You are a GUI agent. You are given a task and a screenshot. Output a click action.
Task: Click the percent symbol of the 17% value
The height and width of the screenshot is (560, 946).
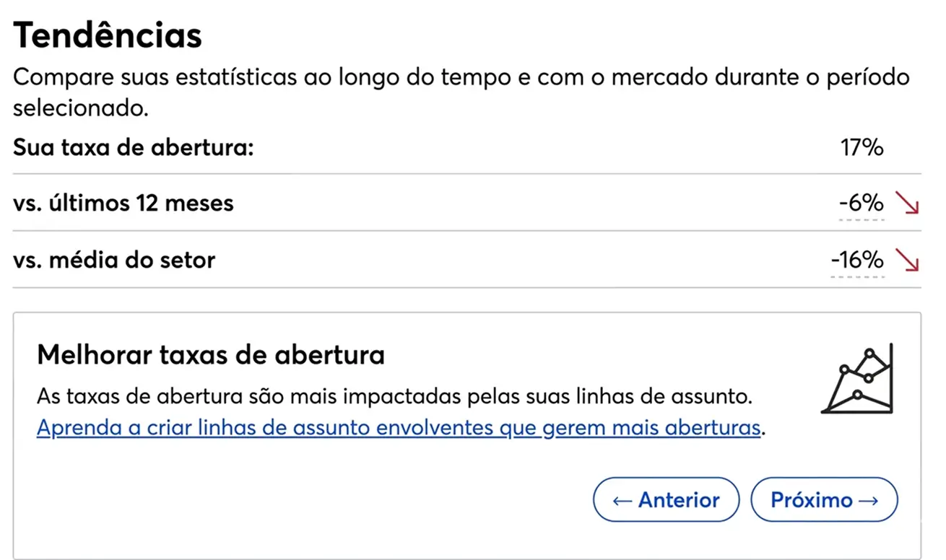pos(872,147)
